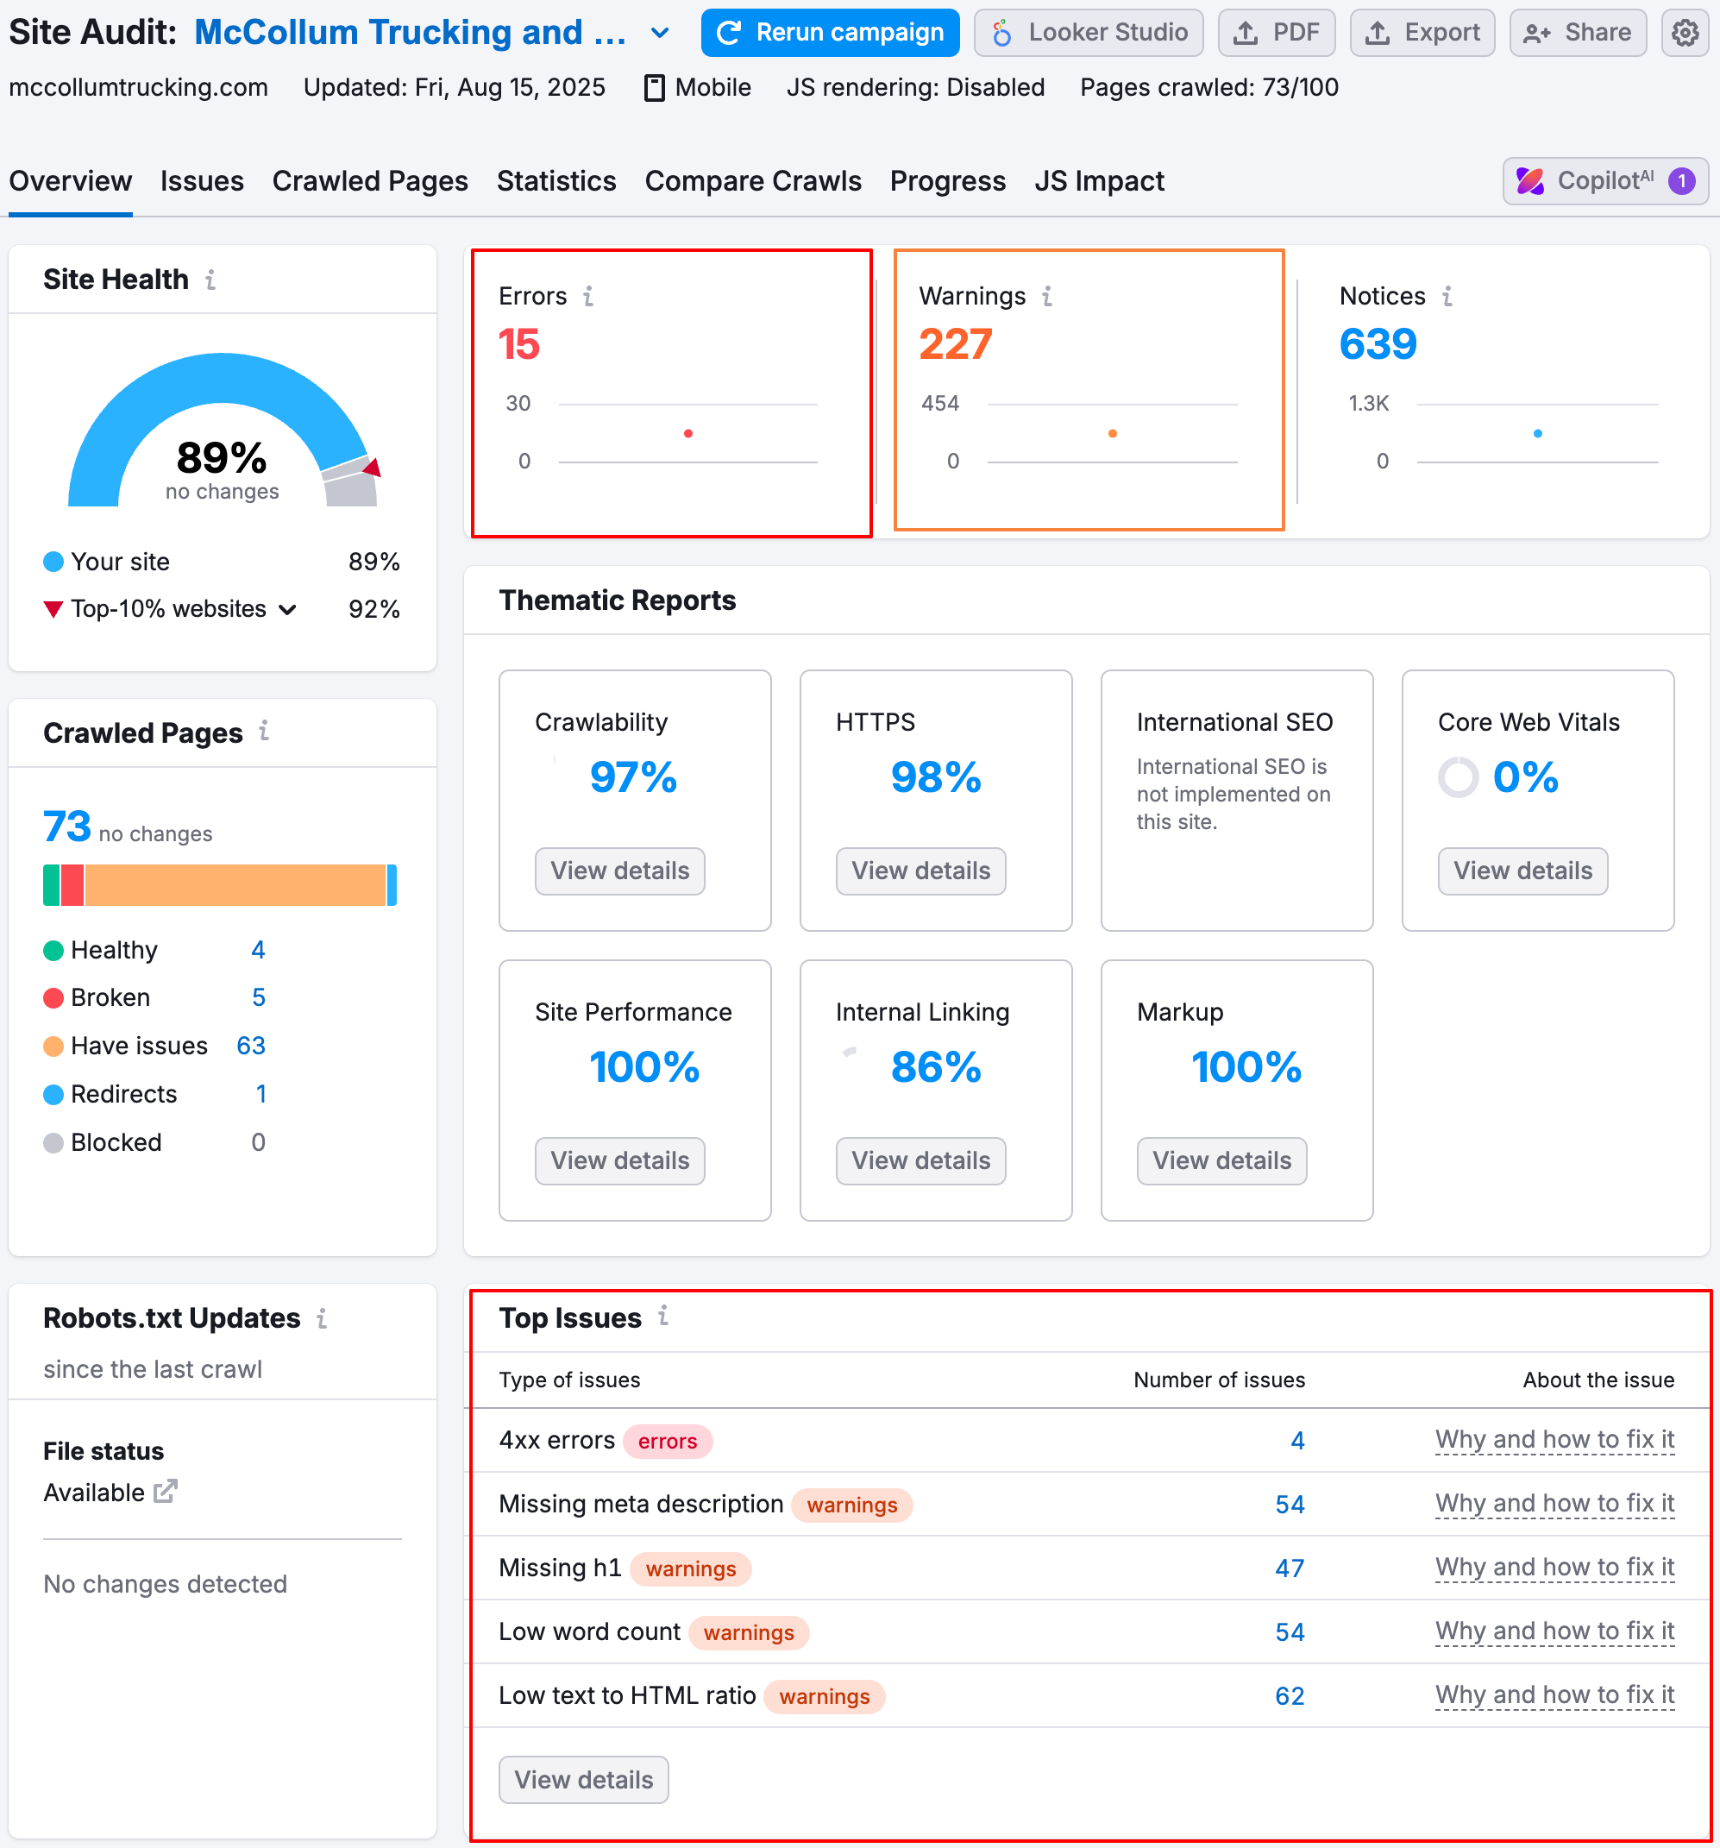Click the Share button
The height and width of the screenshot is (1848, 1720).
click(1578, 34)
